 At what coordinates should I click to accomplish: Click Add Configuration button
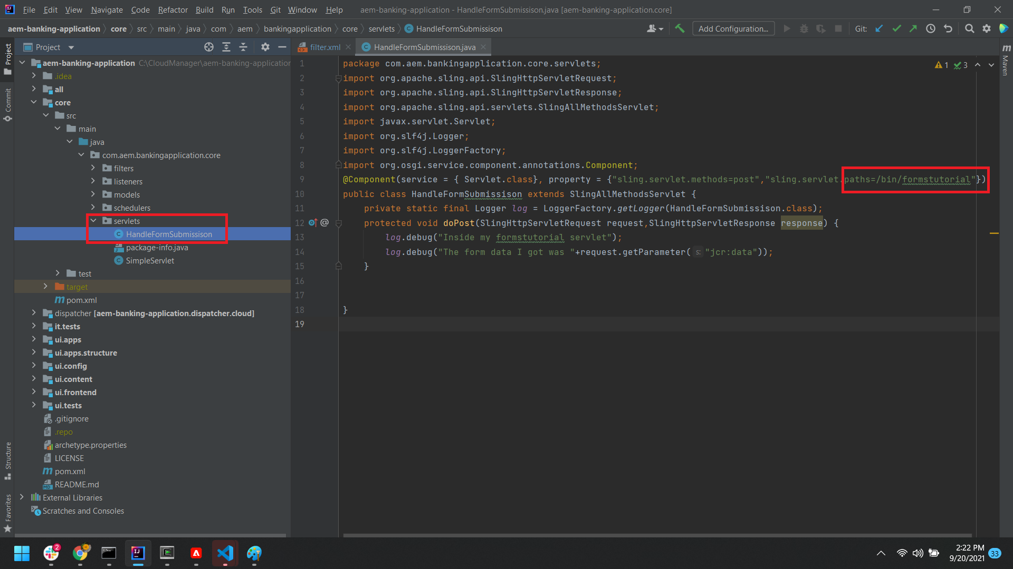tap(733, 29)
